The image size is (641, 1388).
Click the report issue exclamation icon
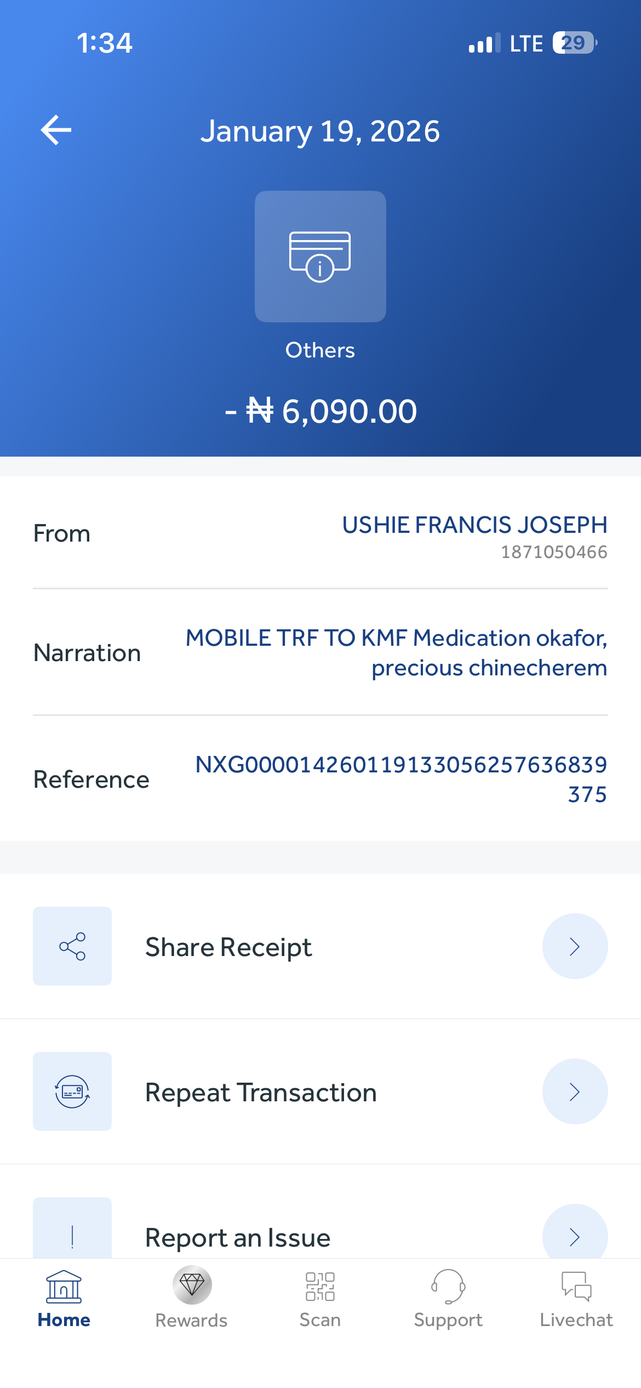click(72, 1233)
